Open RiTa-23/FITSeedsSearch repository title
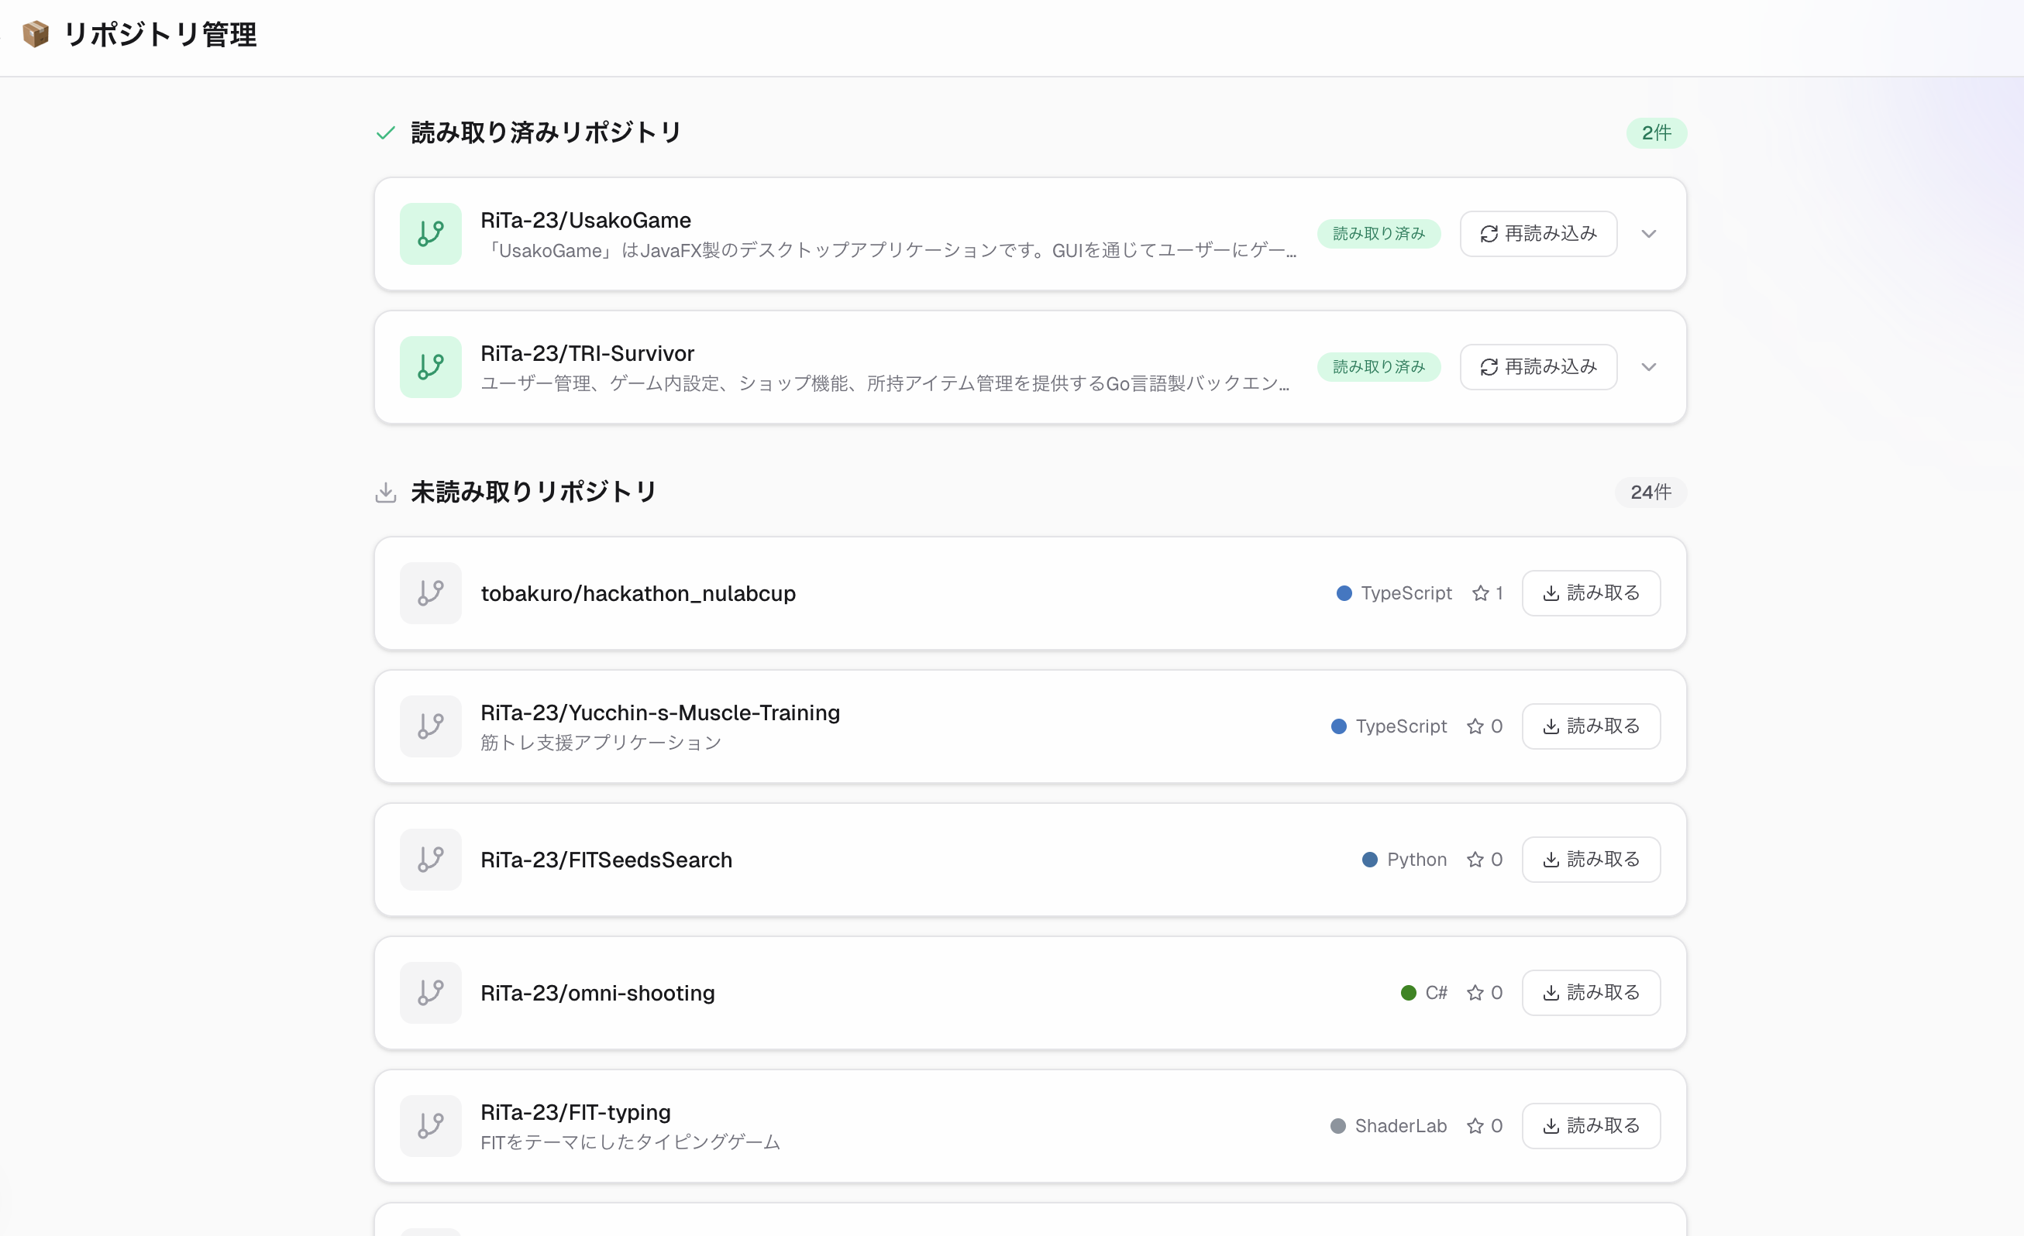2024x1236 pixels. [605, 860]
